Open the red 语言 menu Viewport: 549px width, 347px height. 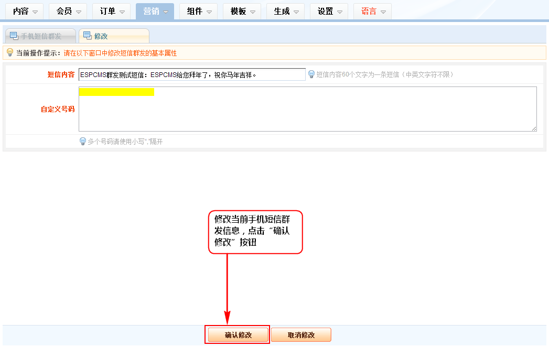pos(372,11)
